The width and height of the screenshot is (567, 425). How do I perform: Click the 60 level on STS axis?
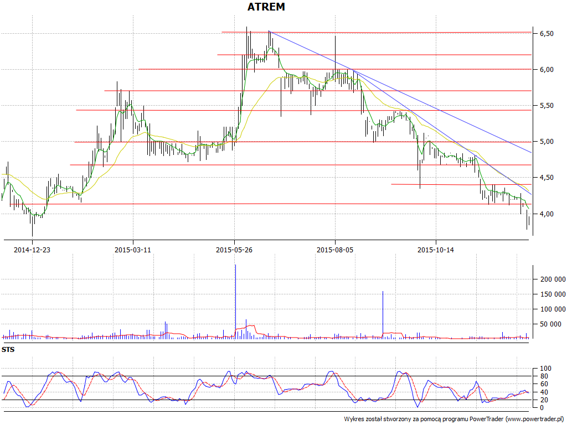(x=544, y=384)
